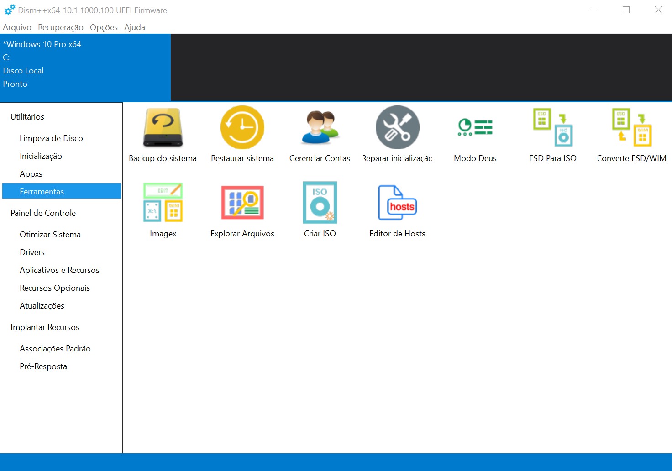Click the Imagex label
The image size is (672, 471).
pyautogui.click(x=163, y=234)
